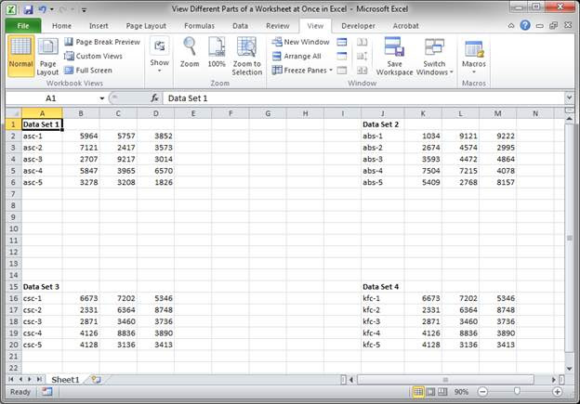Open a New Window
Viewport: 580px width, 404px height.
point(300,42)
